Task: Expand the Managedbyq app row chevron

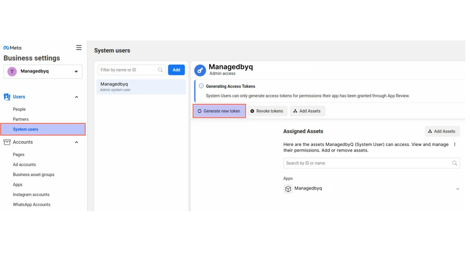Action: point(457,189)
